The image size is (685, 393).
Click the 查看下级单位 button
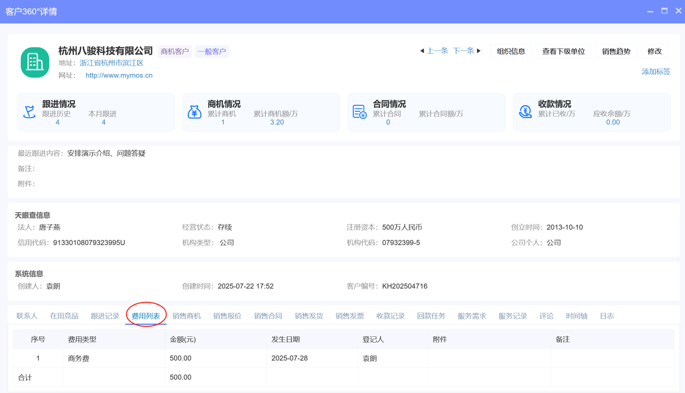click(x=564, y=51)
